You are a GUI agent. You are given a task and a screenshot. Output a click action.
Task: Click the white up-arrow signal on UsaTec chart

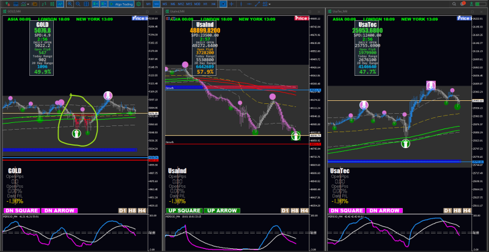(405, 144)
